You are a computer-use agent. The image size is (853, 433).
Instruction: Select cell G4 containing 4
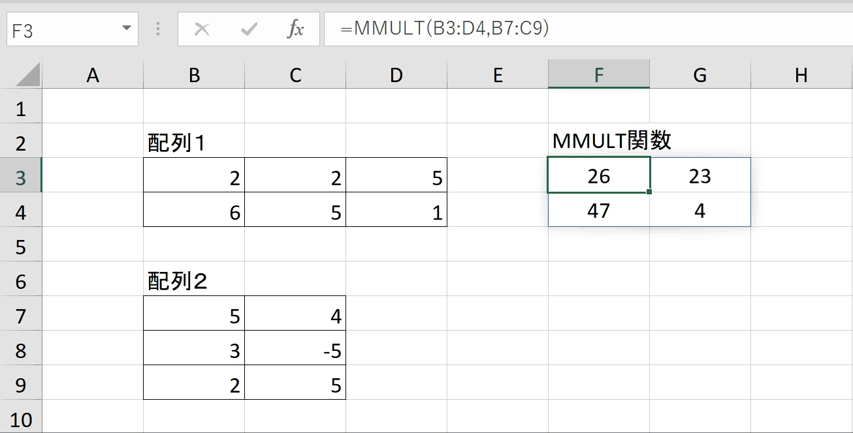(x=700, y=210)
